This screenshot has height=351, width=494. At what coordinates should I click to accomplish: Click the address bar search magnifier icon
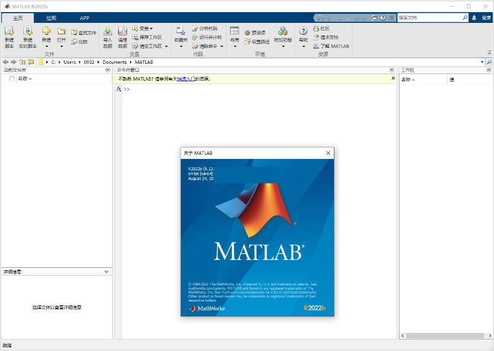489,62
